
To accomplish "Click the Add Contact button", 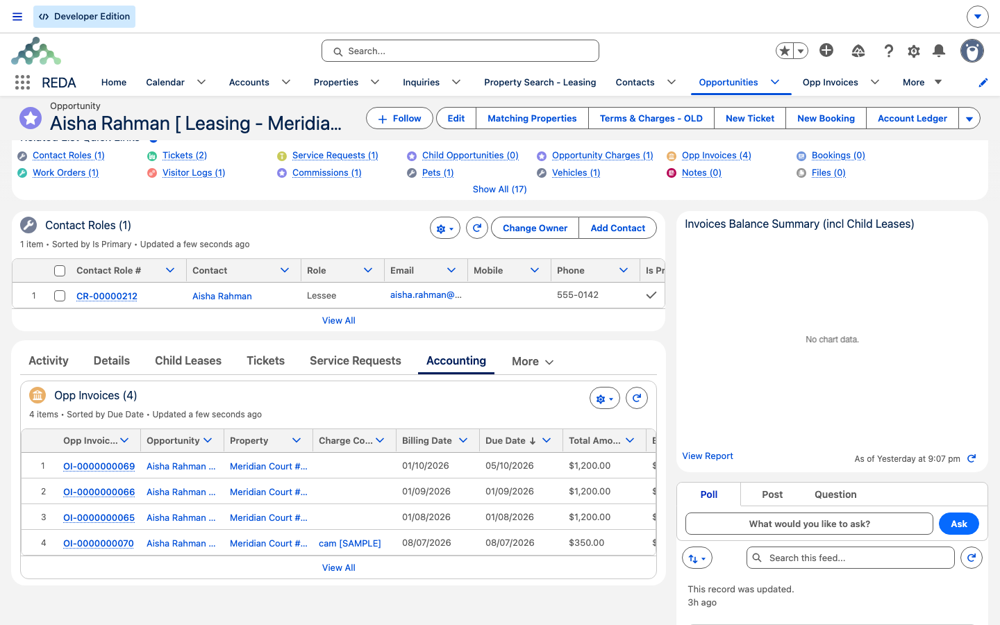I will coord(618,228).
